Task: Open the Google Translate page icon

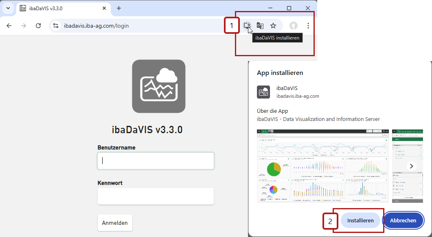Action: click(260, 26)
